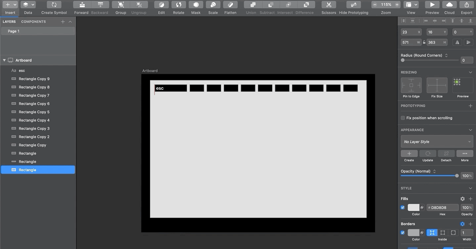Screen dimensions: 476x249
Task: Group the selected layers
Action: (120, 5)
